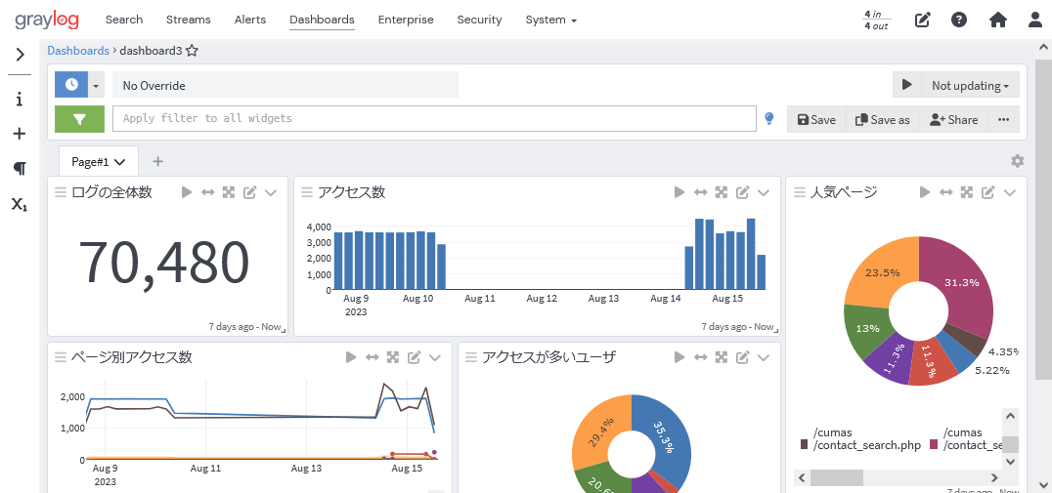Go to the home page icon
The image size is (1052, 493).
[997, 20]
